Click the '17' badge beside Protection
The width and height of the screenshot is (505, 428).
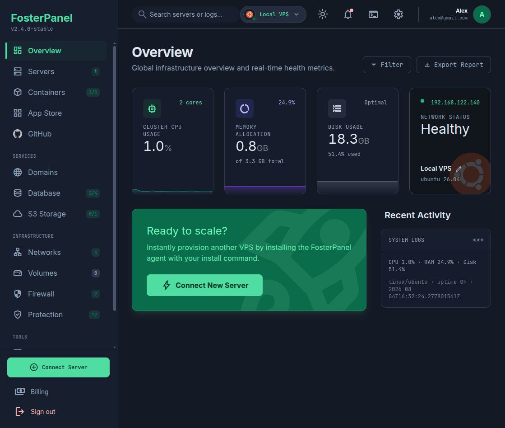[x=94, y=315]
